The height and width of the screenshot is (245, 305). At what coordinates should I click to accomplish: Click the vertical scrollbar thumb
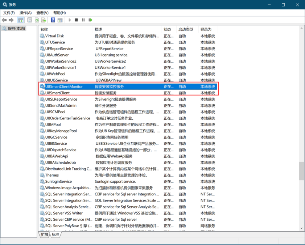tap(301, 171)
